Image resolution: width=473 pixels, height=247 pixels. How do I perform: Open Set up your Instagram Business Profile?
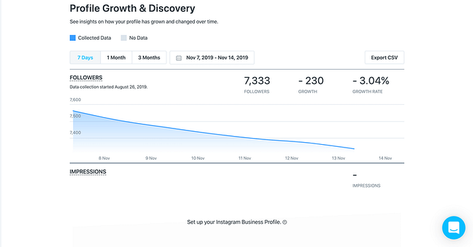pyautogui.click(x=234, y=222)
